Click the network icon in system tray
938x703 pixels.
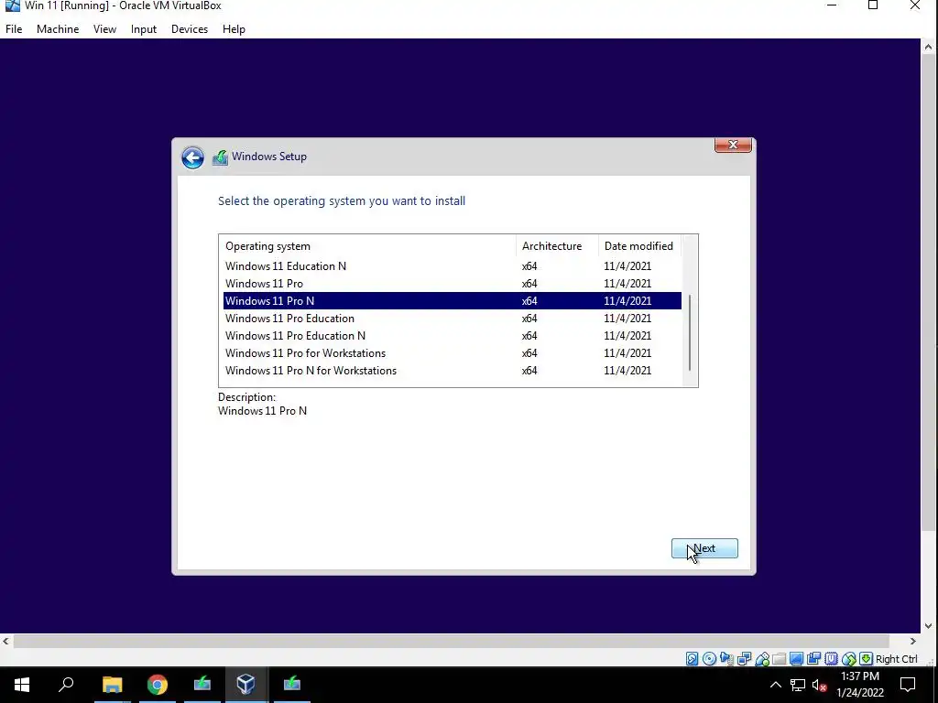[798, 685]
